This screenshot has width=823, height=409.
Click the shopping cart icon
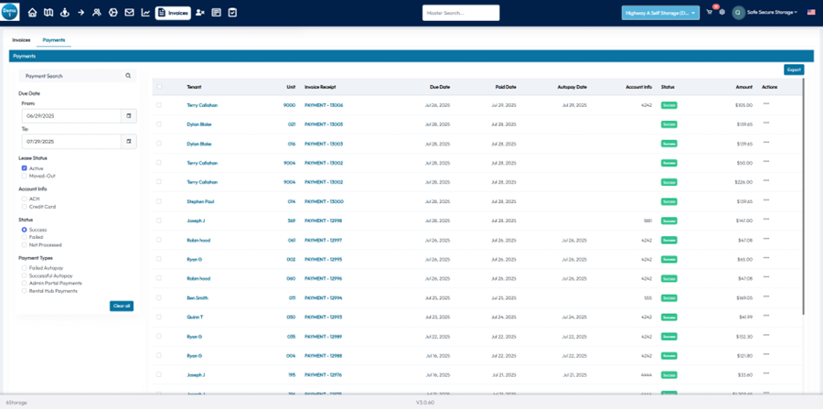pyautogui.click(x=709, y=12)
